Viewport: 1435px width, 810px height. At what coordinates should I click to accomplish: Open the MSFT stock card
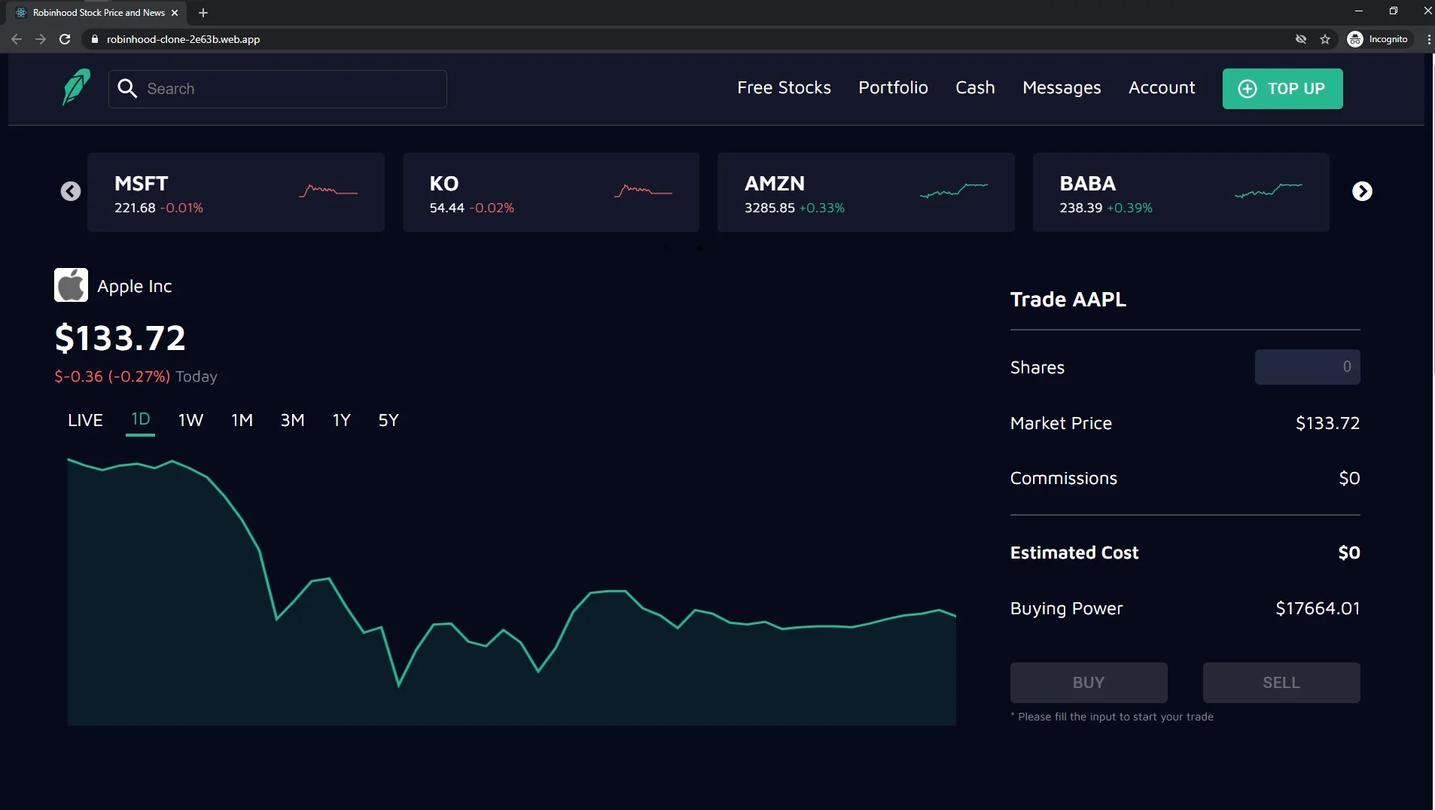236,192
